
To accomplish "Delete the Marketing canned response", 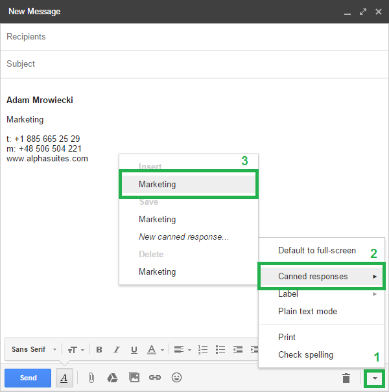I will pyautogui.click(x=189, y=271).
